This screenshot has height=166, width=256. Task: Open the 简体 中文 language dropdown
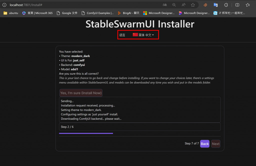(x=143, y=35)
